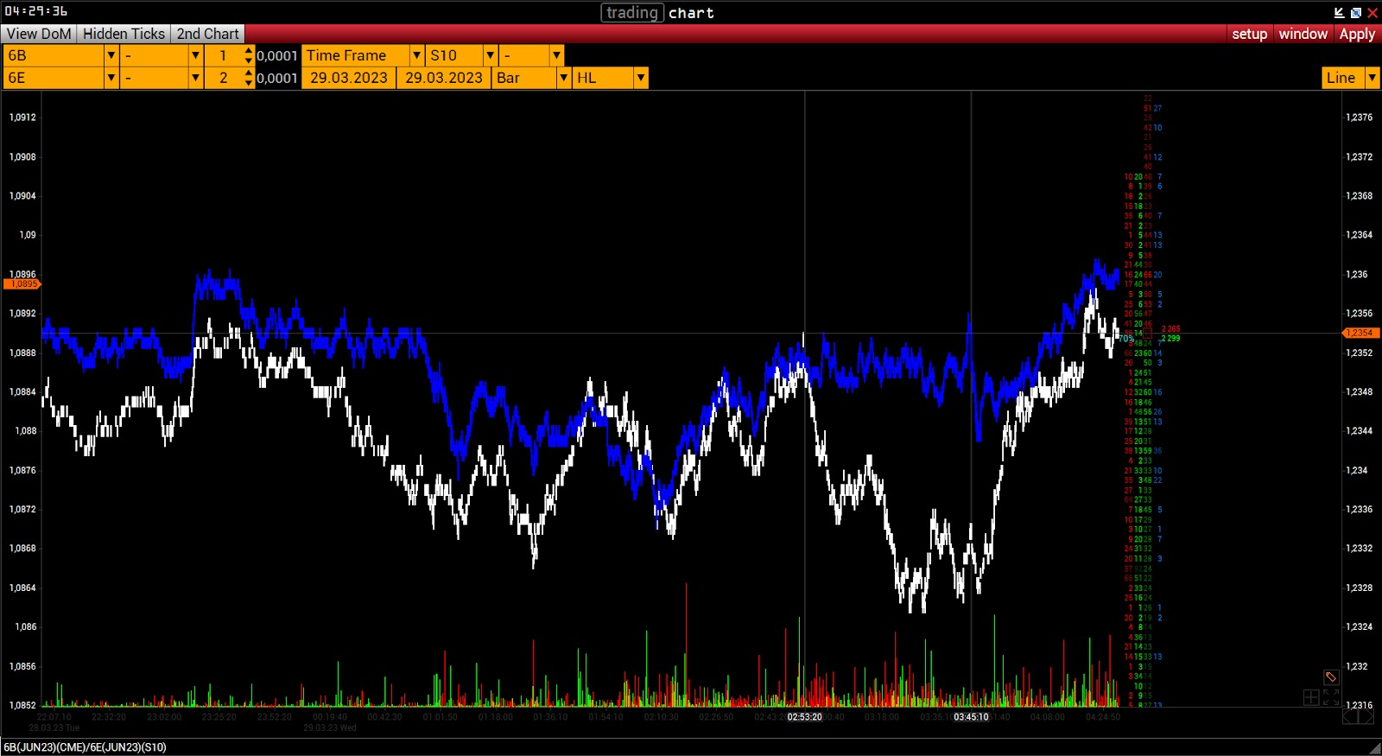Image resolution: width=1382 pixels, height=756 pixels.
Task: Toggle the 2nd Chart option
Action: tap(207, 34)
